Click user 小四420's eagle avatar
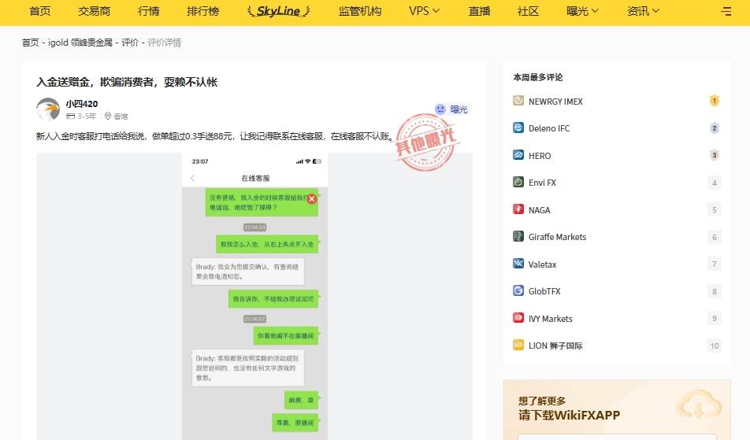 [48, 109]
